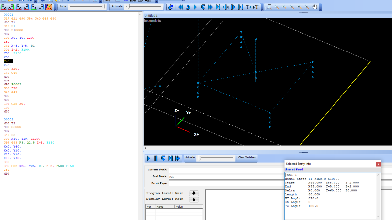Click the Clear Variables button
The image size is (392, 220).
pyautogui.click(x=247, y=158)
